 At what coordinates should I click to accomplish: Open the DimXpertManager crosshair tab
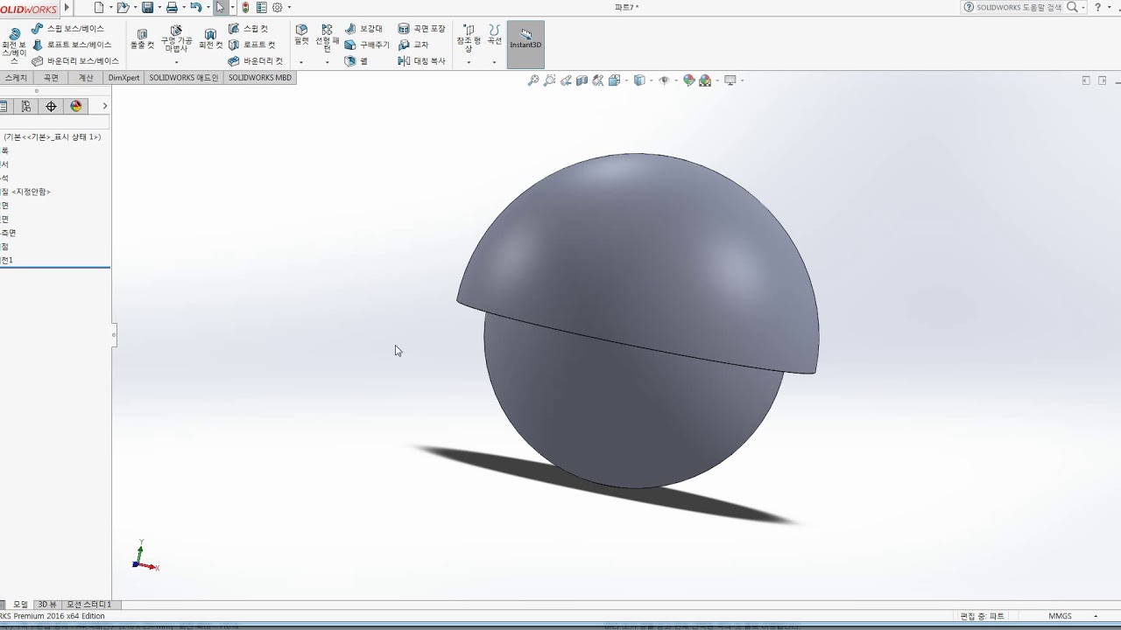pyautogui.click(x=51, y=106)
